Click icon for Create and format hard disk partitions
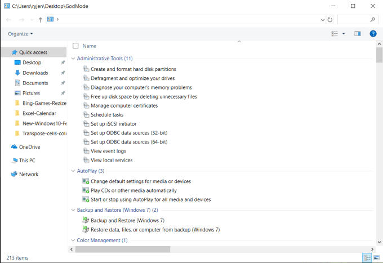 click(x=86, y=69)
